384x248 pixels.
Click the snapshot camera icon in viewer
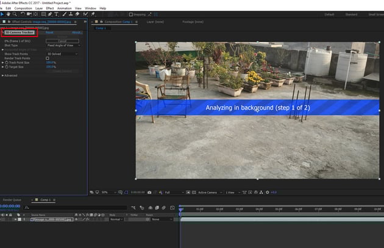pyautogui.click(x=149, y=193)
